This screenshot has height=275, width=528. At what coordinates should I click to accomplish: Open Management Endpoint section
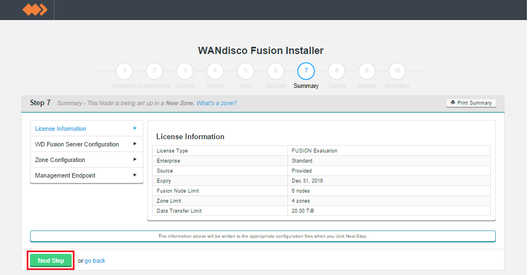click(x=87, y=175)
